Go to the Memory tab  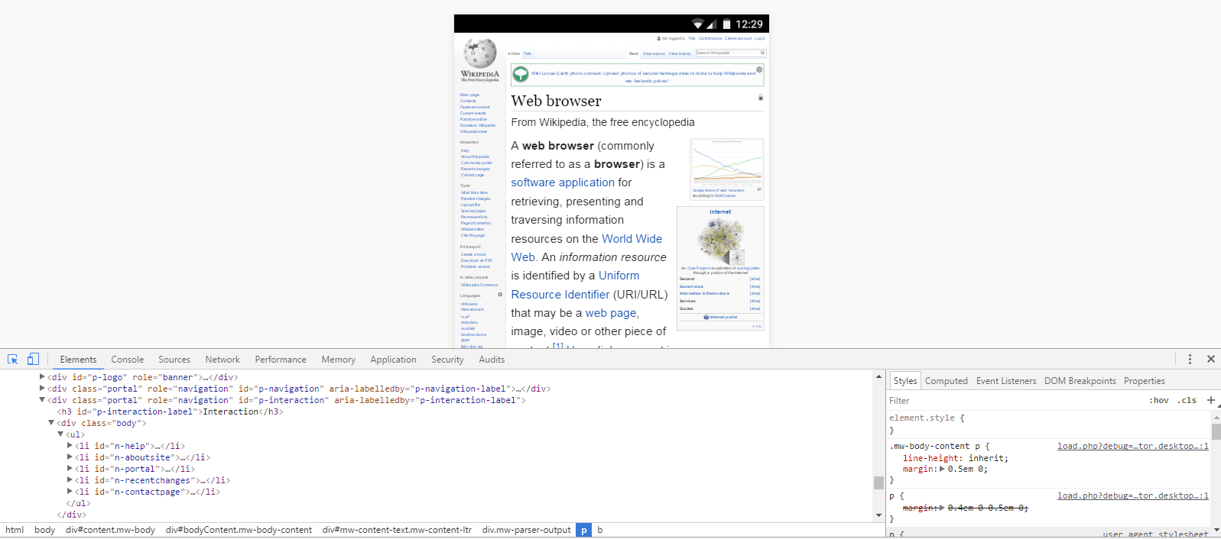(339, 360)
